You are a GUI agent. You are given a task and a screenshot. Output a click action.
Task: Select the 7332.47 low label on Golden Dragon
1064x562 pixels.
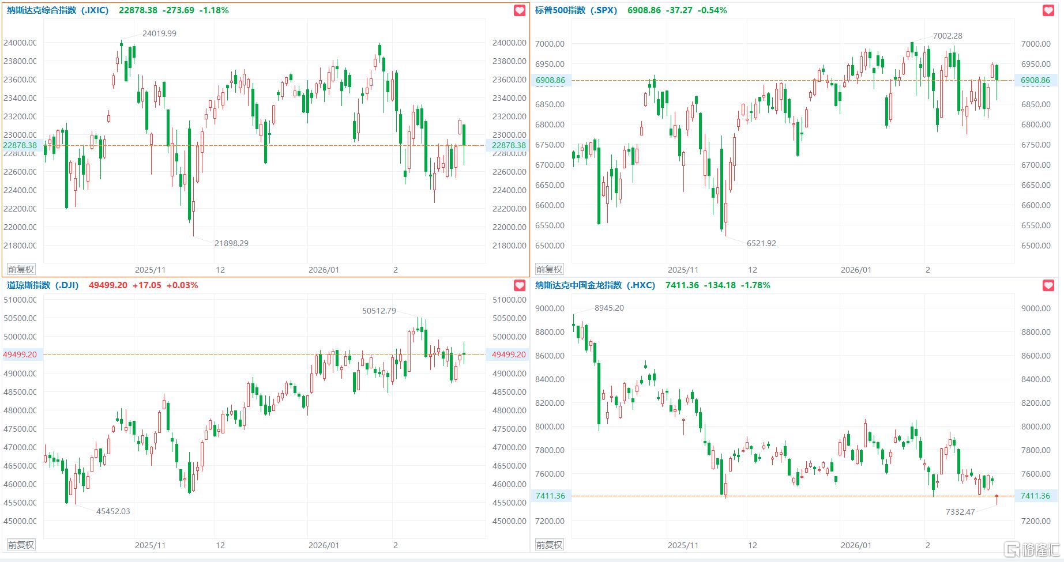coord(960,512)
